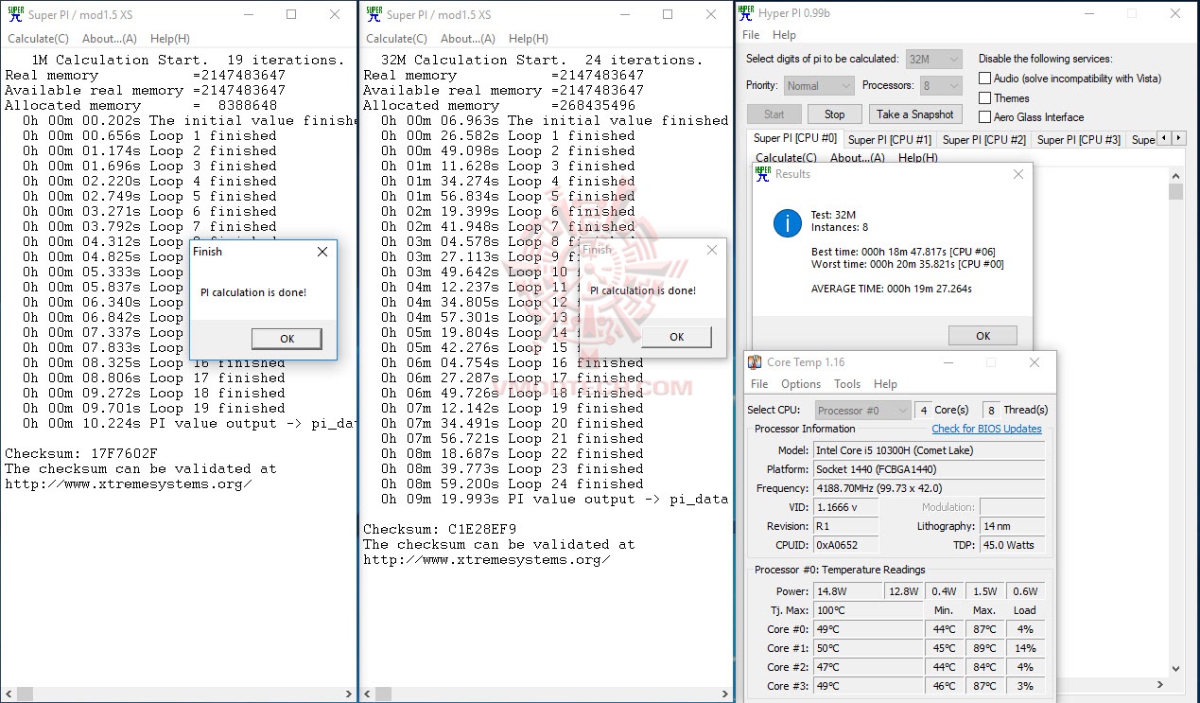Screen dimensions: 1200x703
Task: Click the Platform field Socket 1440
Action: (928, 469)
